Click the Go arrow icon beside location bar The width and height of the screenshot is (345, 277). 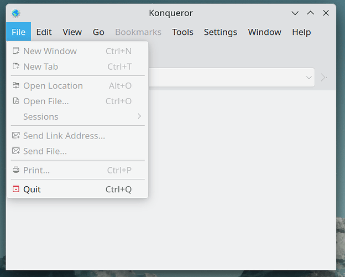tap(323, 78)
